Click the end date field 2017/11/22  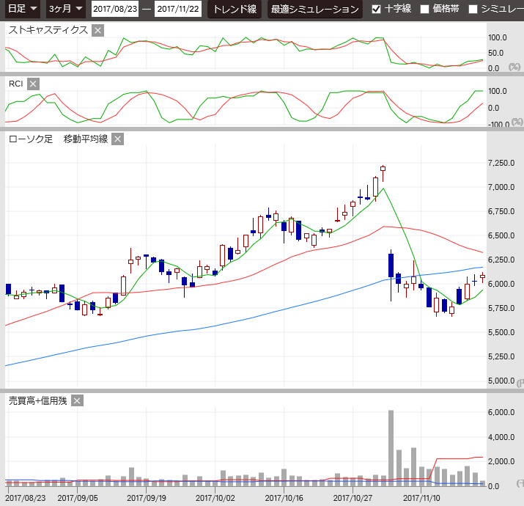(179, 10)
